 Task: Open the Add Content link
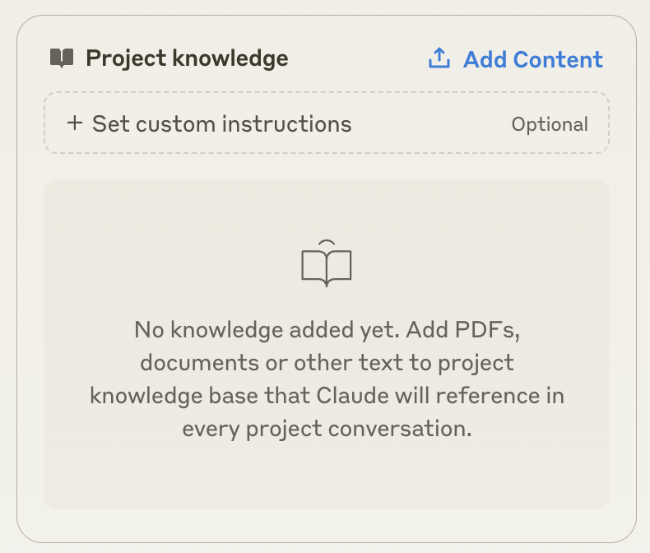click(516, 59)
